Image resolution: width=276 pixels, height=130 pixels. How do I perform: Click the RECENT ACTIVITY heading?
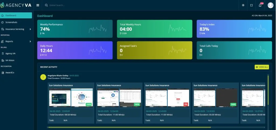(x=49, y=67)
